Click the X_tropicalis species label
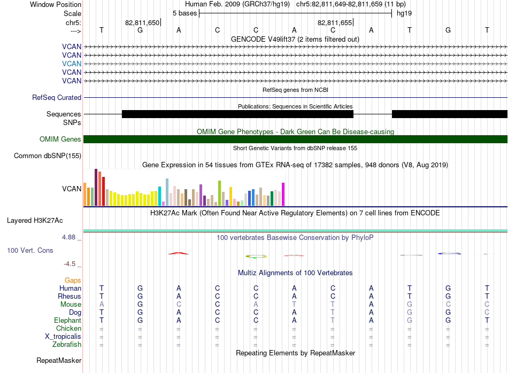The height and width of the screenshot is (373, 508). (63, 337)
